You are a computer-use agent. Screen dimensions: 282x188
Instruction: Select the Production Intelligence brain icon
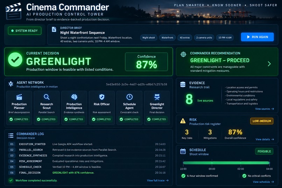pyautogui.click(x=74, y=97)
